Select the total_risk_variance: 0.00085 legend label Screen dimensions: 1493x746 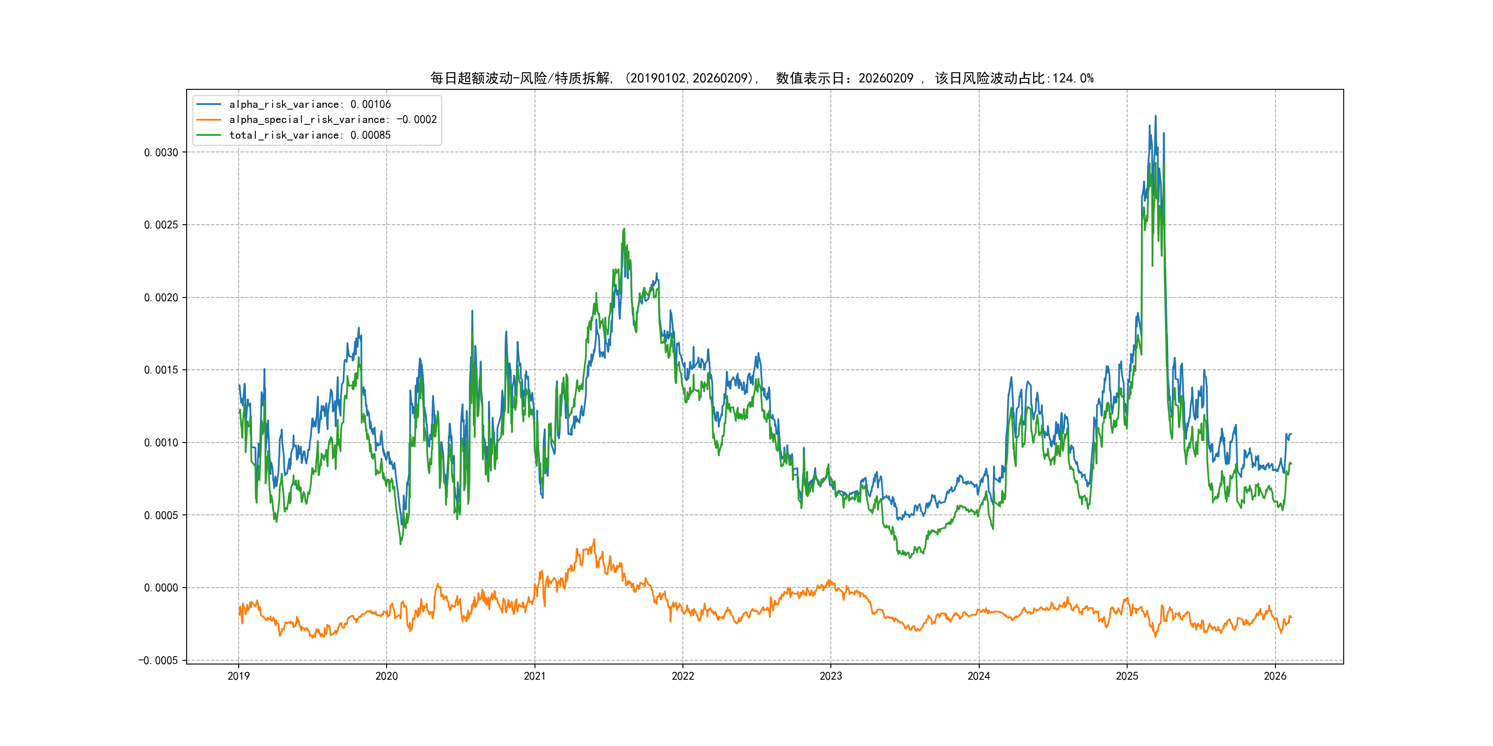[x=310, y=135]
